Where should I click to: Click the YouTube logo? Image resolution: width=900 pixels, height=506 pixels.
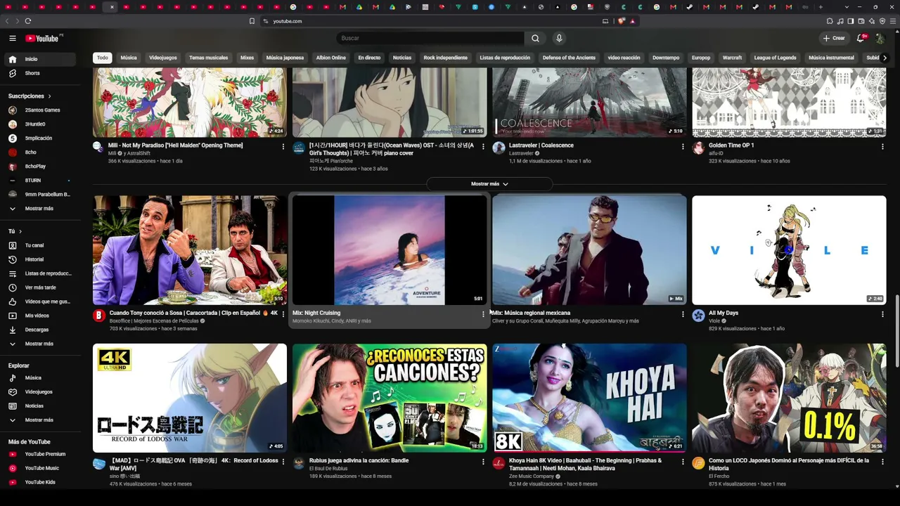tap(42, 38)
